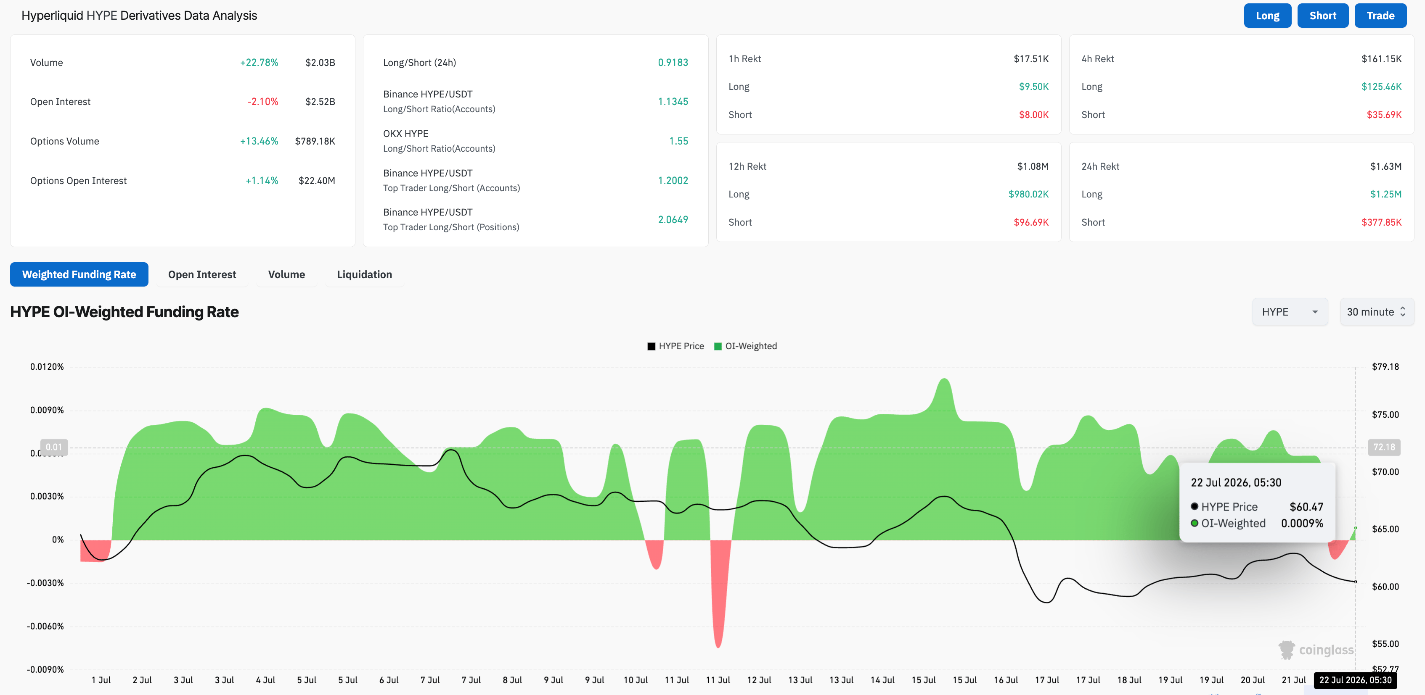Click the green OI-Weighted tooltip dot
Screen dimensions: 1425x695
[1195, 523]
